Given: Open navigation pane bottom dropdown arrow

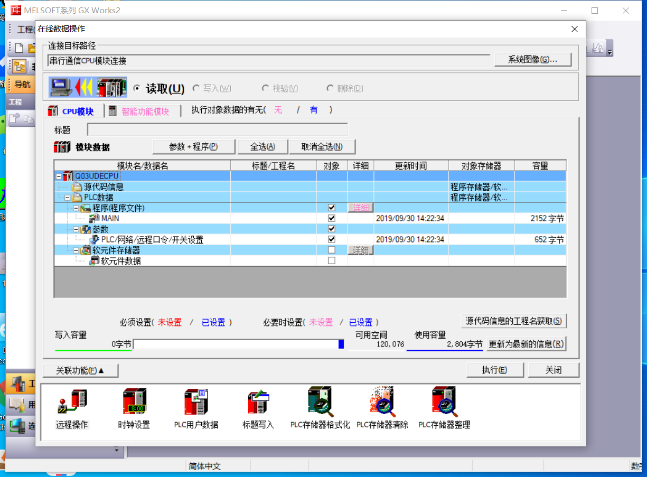Looking at the screenshot, I should coord(116,450).
